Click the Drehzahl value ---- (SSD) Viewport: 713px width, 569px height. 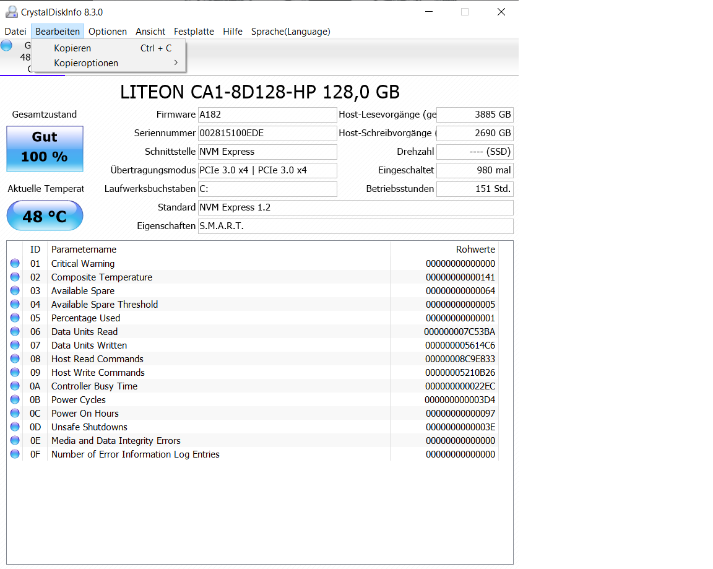click(x=475, y=152)
